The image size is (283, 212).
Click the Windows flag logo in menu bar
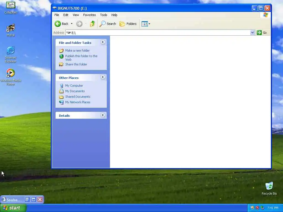click(266, 15)
